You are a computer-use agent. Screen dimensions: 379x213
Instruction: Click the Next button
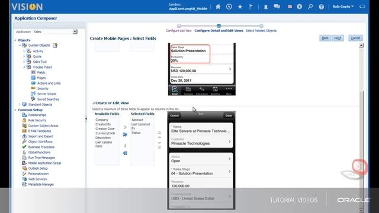pos(338,38)
